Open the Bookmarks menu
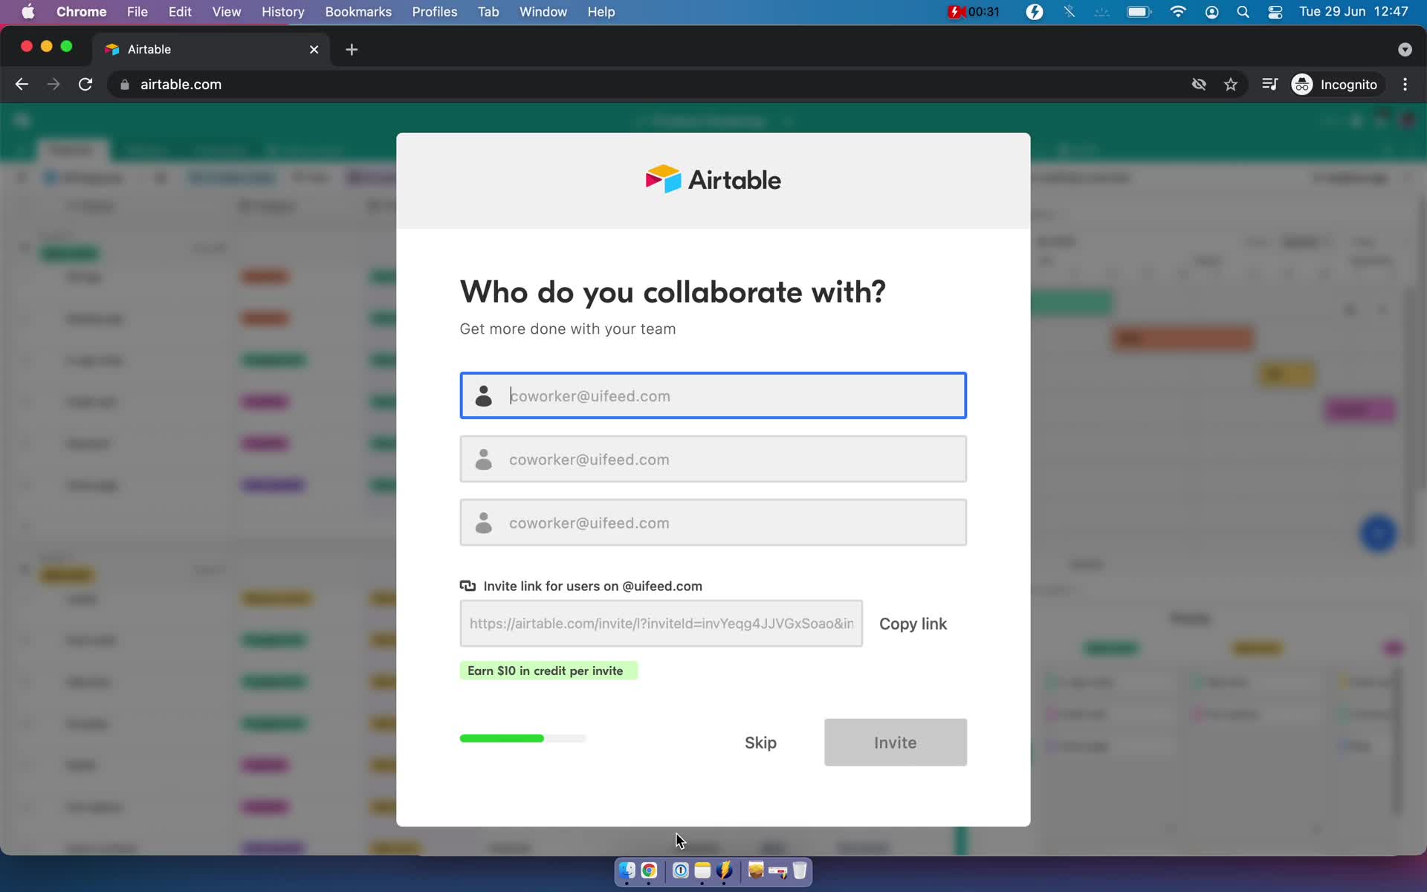This screenshot has height=892, width=1427. [x=358, y=12]
